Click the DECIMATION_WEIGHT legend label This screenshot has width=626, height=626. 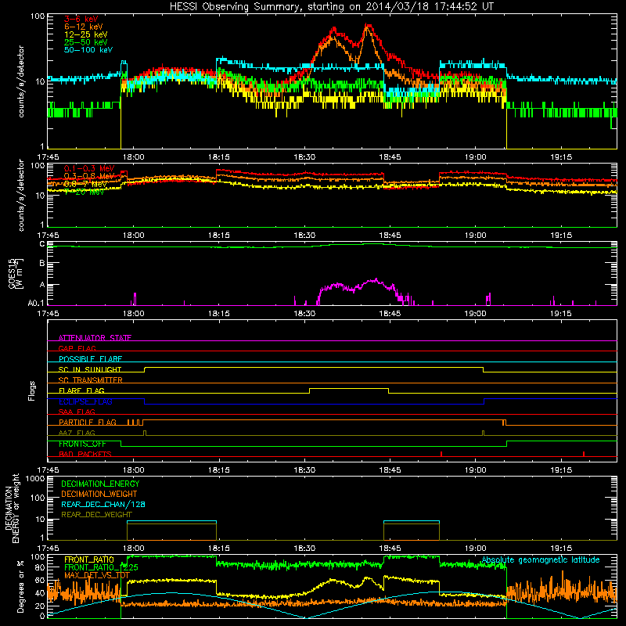pos(99,494)
